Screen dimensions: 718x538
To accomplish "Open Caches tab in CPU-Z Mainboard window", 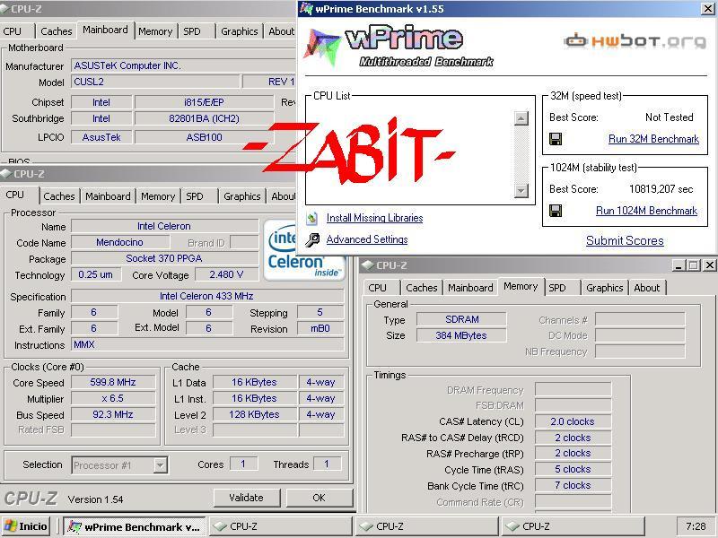I will point(56,31).
